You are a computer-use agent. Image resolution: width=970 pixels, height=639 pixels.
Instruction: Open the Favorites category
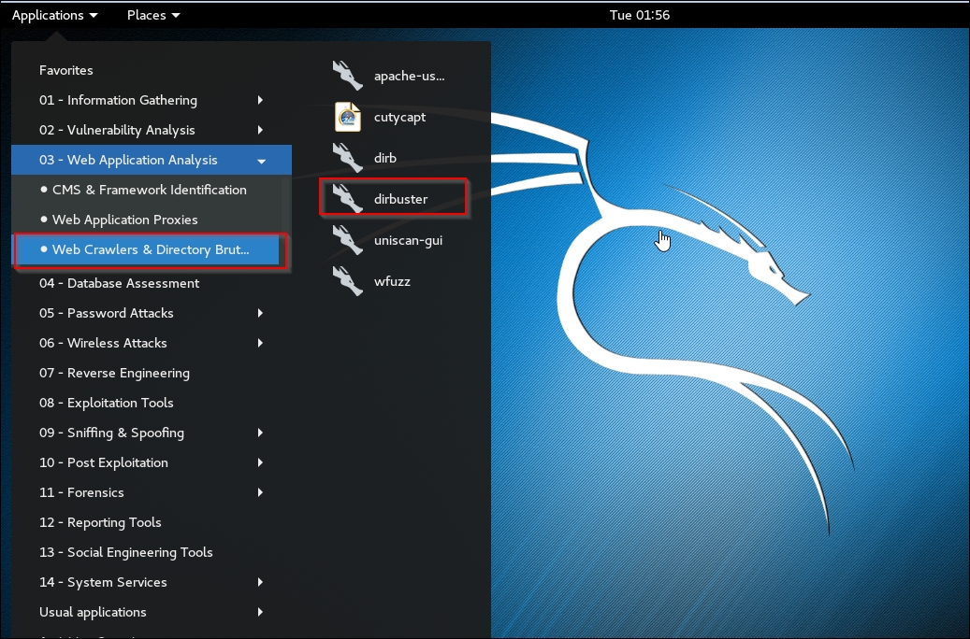66,70
